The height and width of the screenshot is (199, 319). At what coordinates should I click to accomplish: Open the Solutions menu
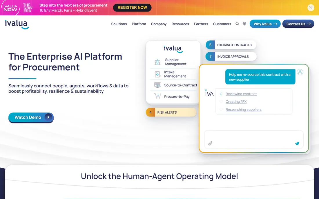point(119,24)
